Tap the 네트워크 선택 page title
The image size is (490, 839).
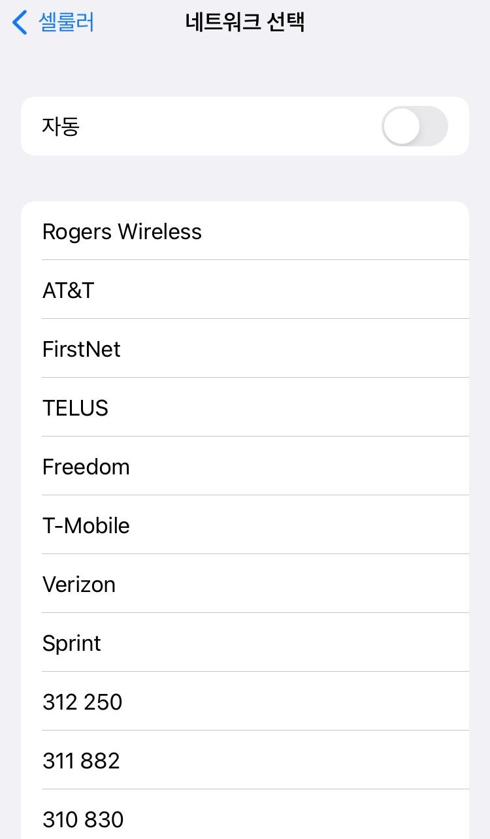click(x=245, y=22)
